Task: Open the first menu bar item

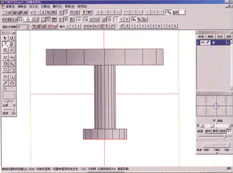Action: [x=10, y=7]
